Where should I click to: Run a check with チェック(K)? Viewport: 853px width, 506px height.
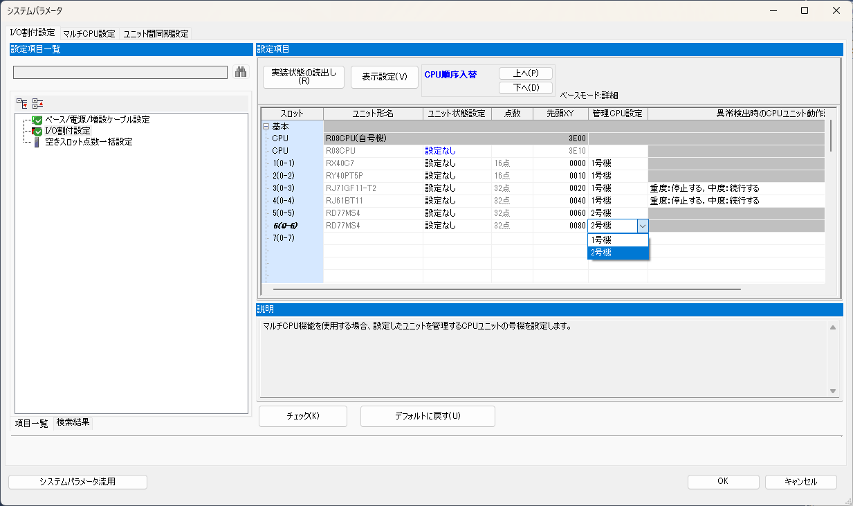click(x=302, y=416)
